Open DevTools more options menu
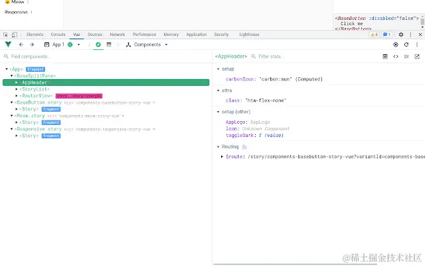The height and width of the screenshot is (266, 425). tap(410, 35)
